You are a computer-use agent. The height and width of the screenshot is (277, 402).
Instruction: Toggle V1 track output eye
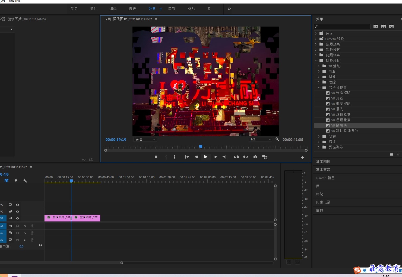(17, 218)
